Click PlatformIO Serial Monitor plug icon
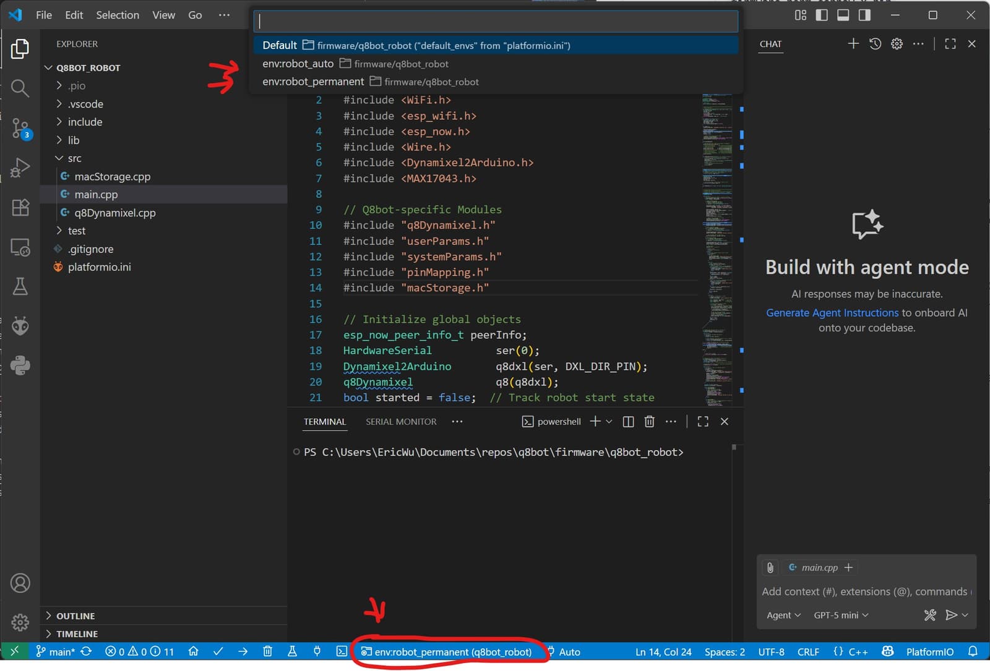 pyautogui.click(x=317, y=651)
